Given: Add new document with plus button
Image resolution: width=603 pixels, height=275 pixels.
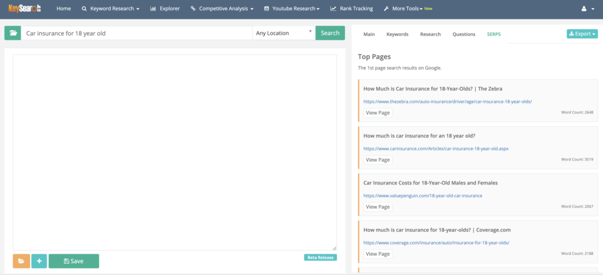Looking at the screenshot, I should (x=39, y=261).
